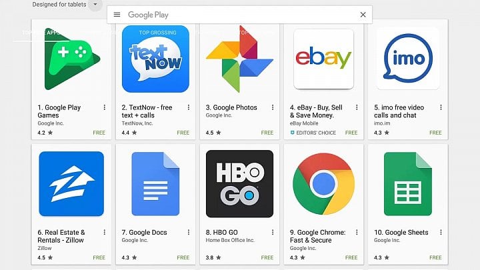Show more options for HBO GO
Image resolution: width=480 pixels, height=270 pixels.
click(273, 233)
